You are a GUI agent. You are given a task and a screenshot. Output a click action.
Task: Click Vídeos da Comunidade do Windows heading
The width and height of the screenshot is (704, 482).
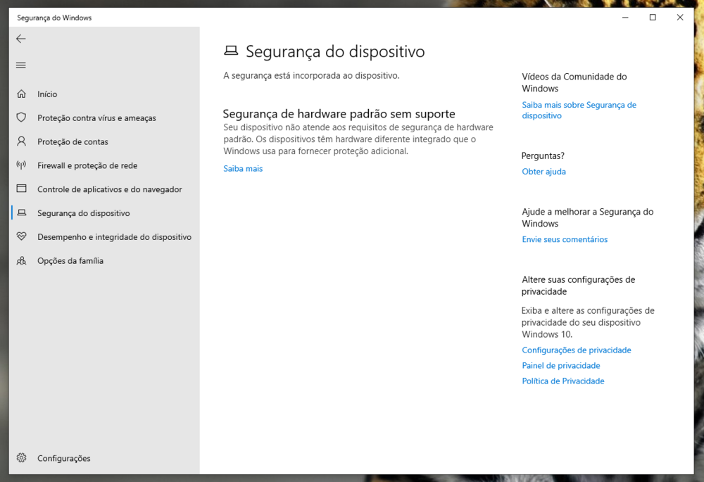click(574, 82)
